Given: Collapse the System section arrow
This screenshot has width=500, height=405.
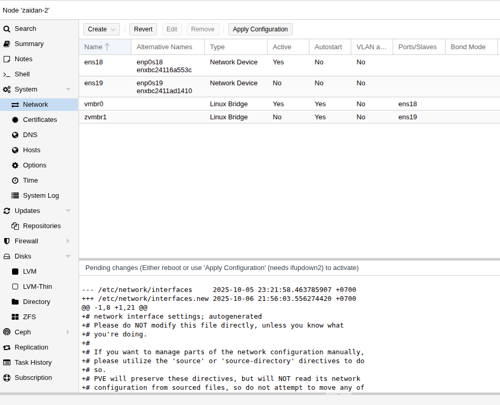Looking at the screenshot, I should [x=68, y=89].
